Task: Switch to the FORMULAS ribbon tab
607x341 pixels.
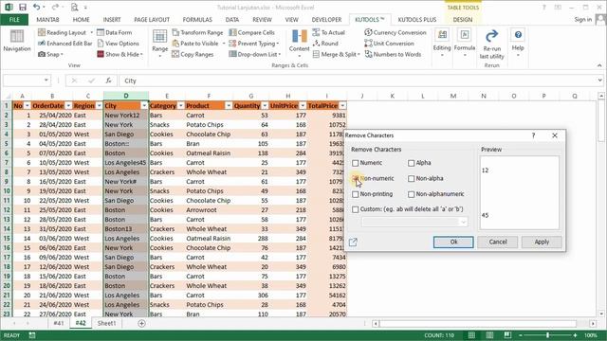Action: (197, 19)
